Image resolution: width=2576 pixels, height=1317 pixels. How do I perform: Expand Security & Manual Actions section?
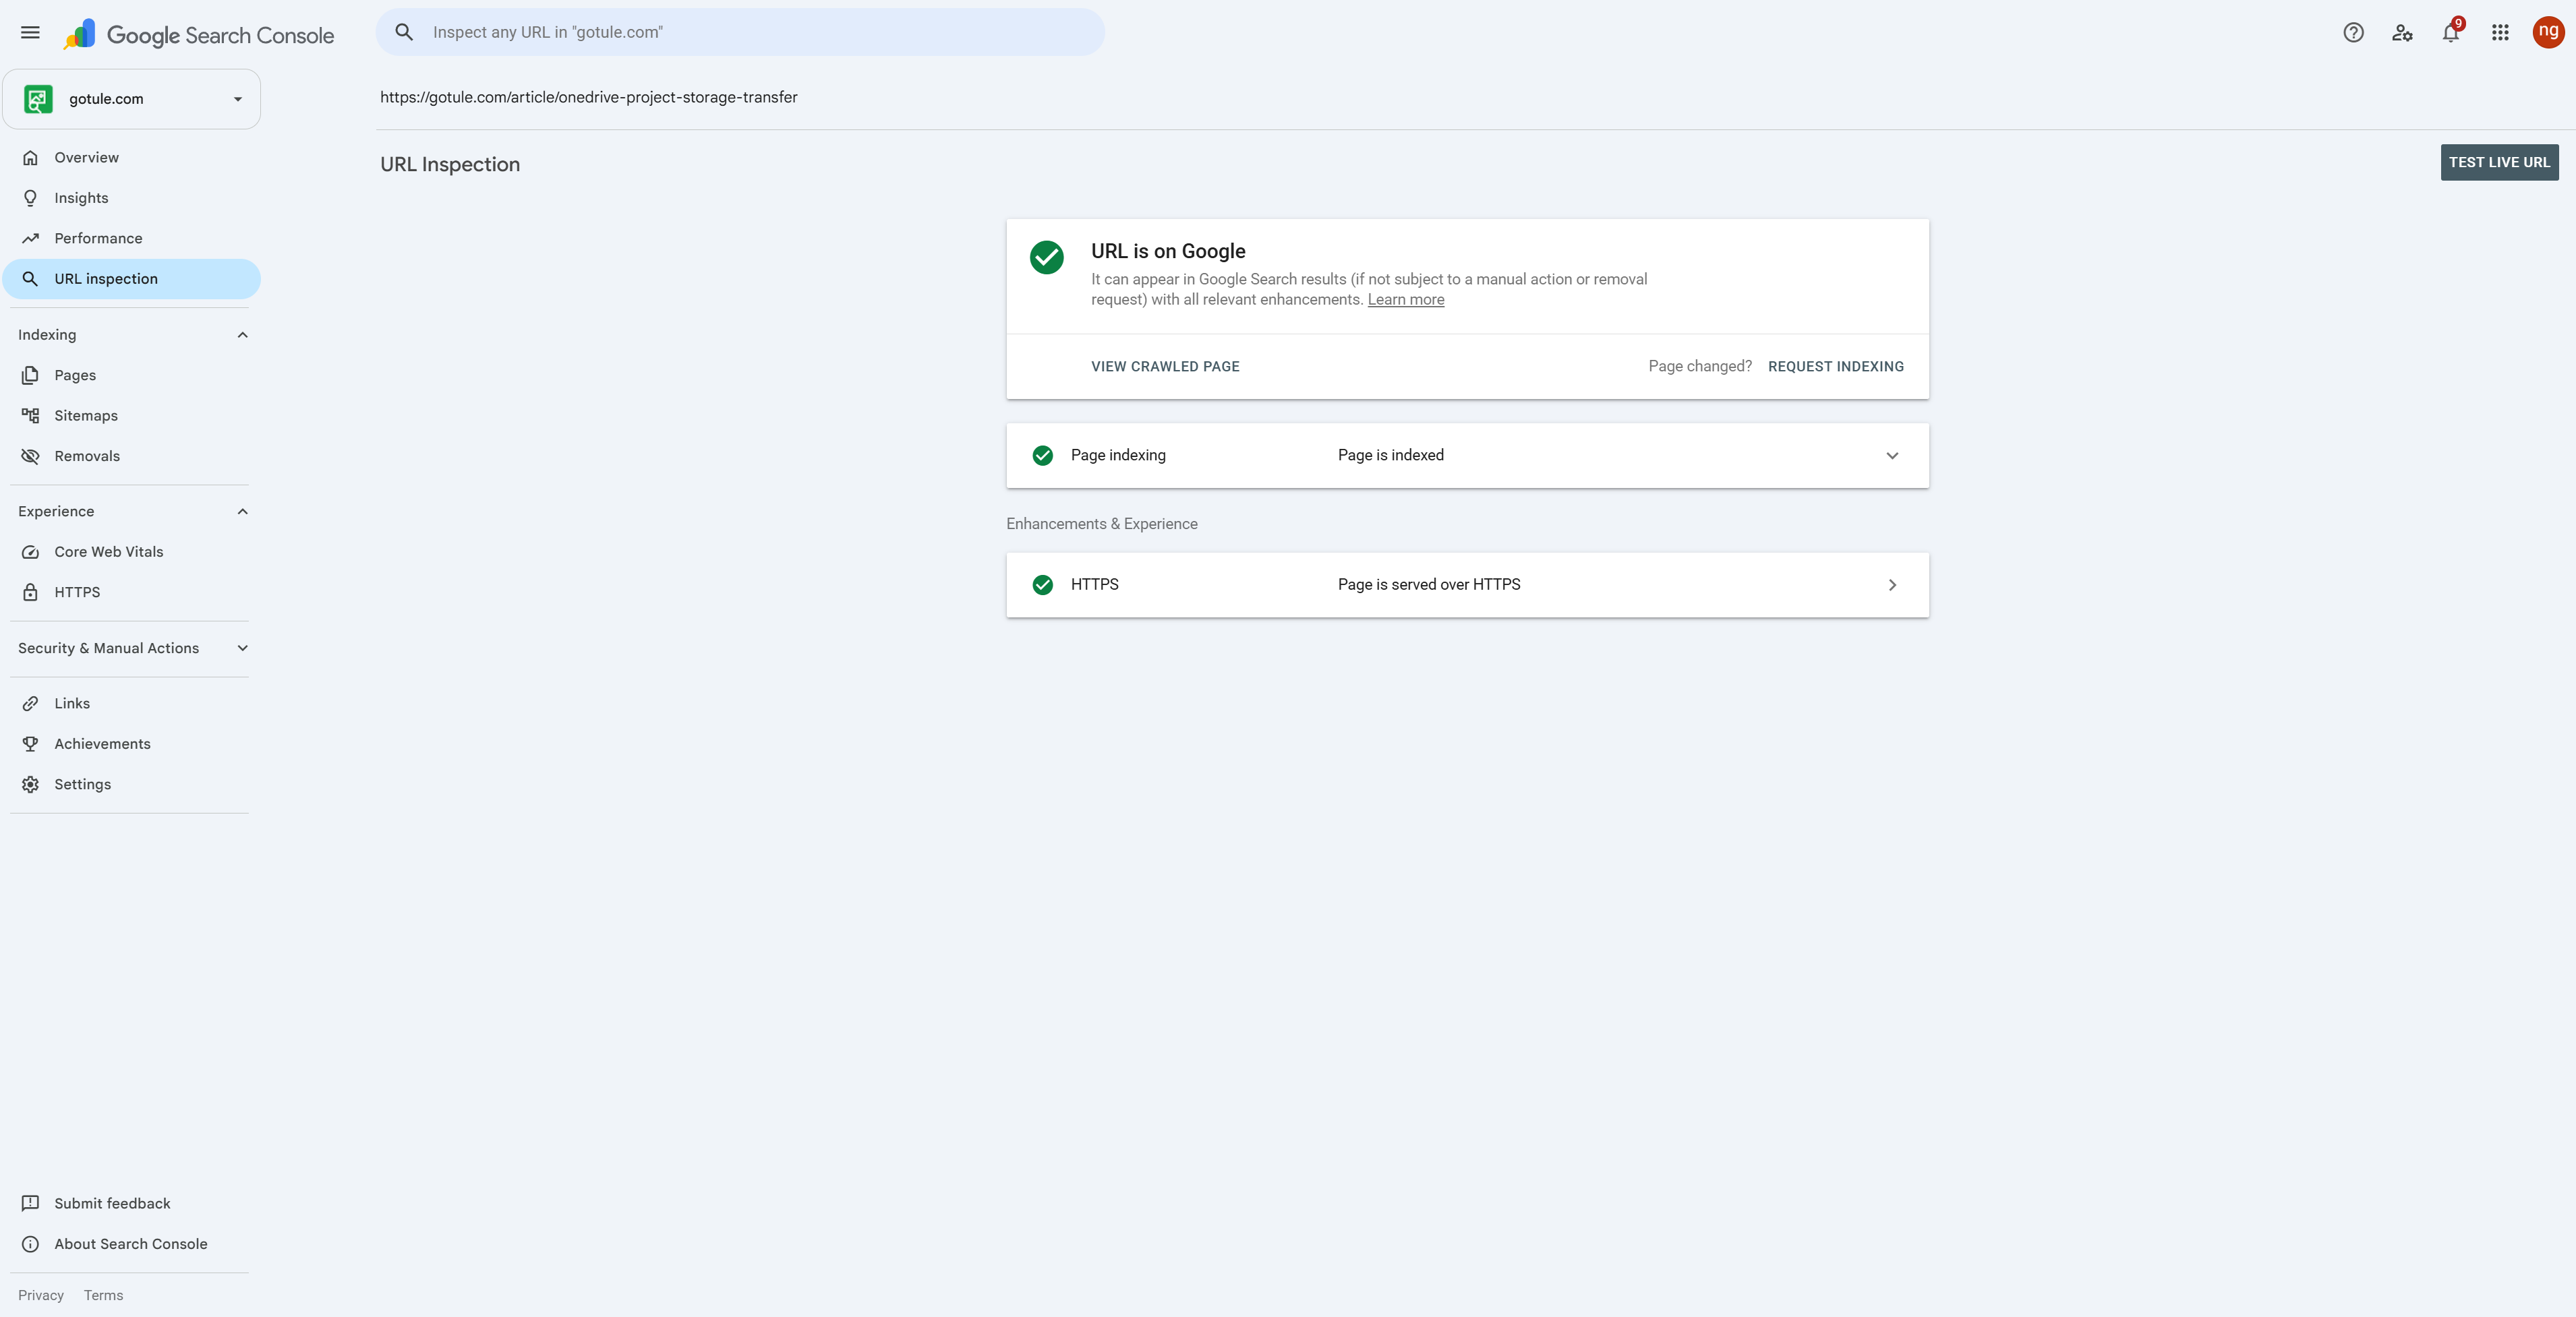pos(242,648)
